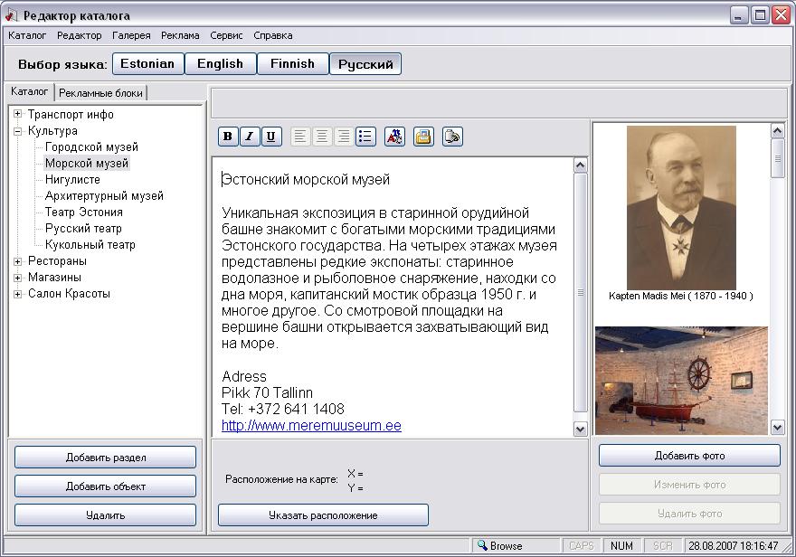Viewport: 796px width, 557px height.
Task: Create a bulleted list
Action: pos(365,137)
